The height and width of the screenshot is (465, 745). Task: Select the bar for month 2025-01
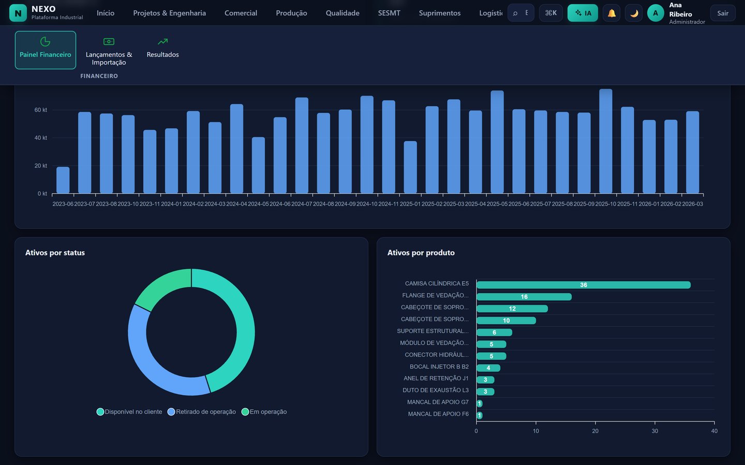(410, 167)
